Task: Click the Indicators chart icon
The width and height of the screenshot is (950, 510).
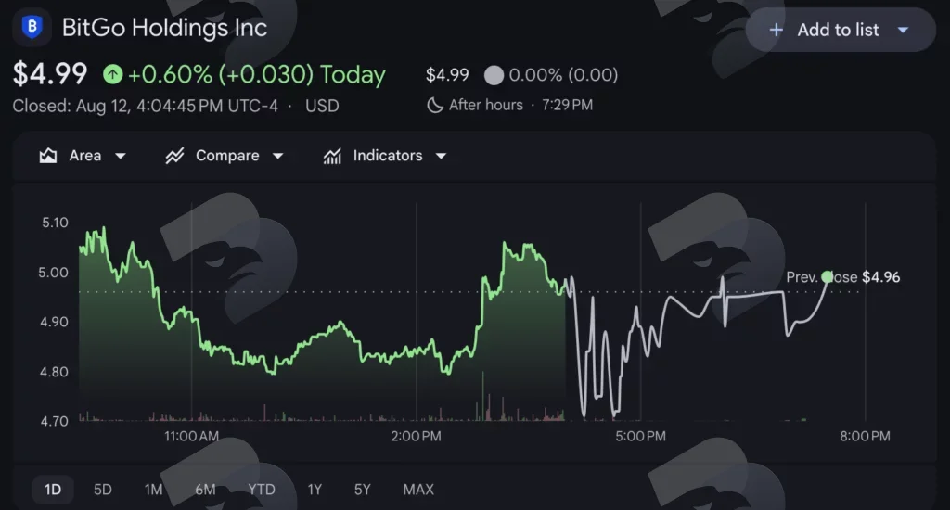Action: 332,157
